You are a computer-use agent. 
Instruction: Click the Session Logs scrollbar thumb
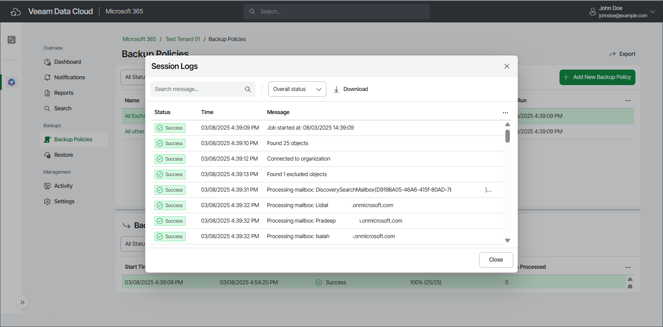point(507,136)
